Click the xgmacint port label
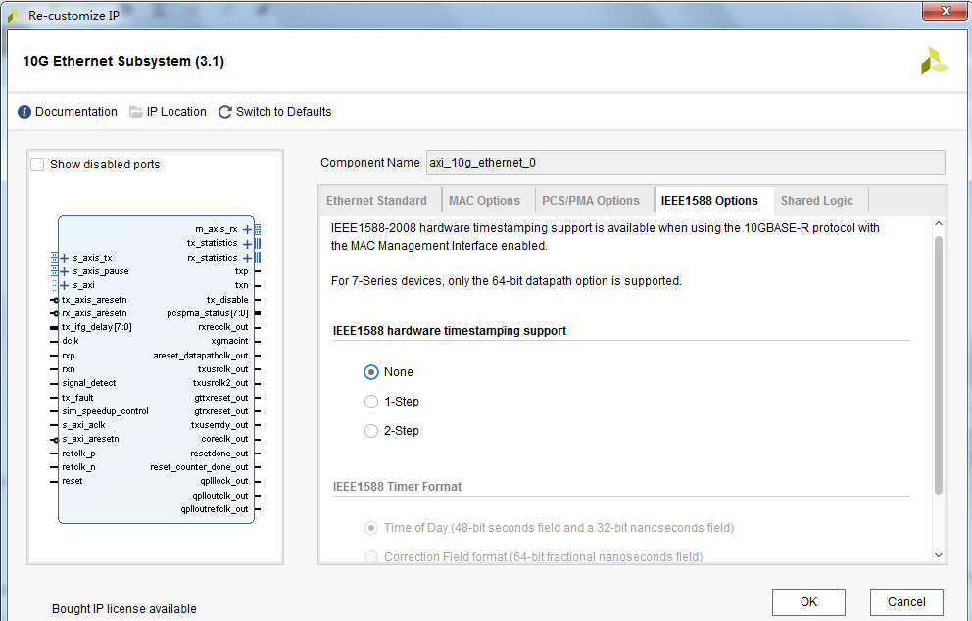This screenshot has height=621, width=972. [x=229, y=341]
